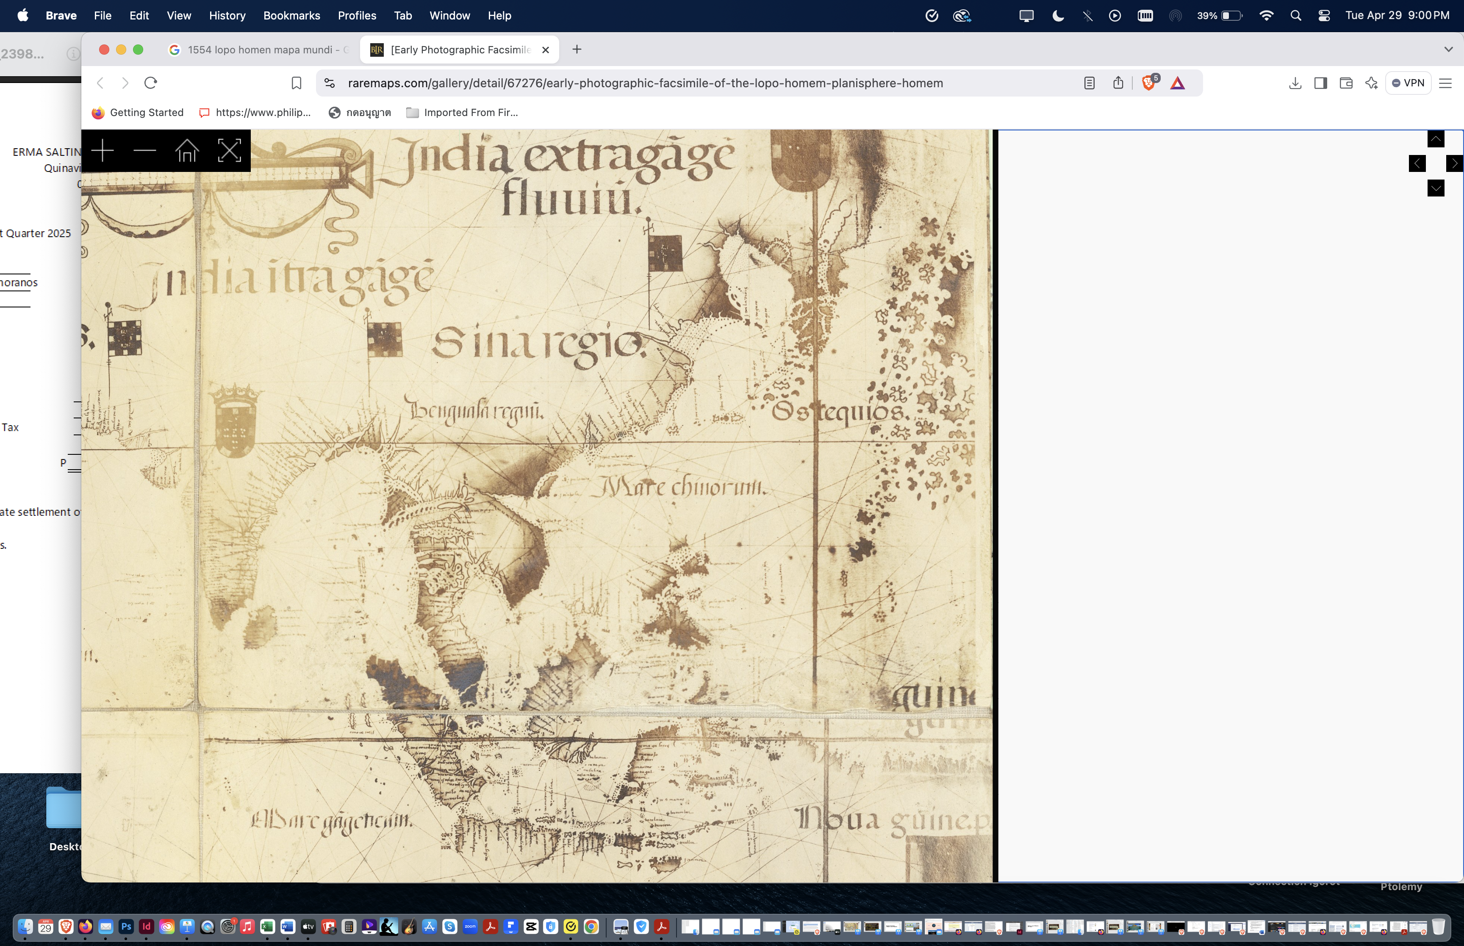Open the History menu
The height and width of the screenshot is (946, 1464).
pos(227,15)
